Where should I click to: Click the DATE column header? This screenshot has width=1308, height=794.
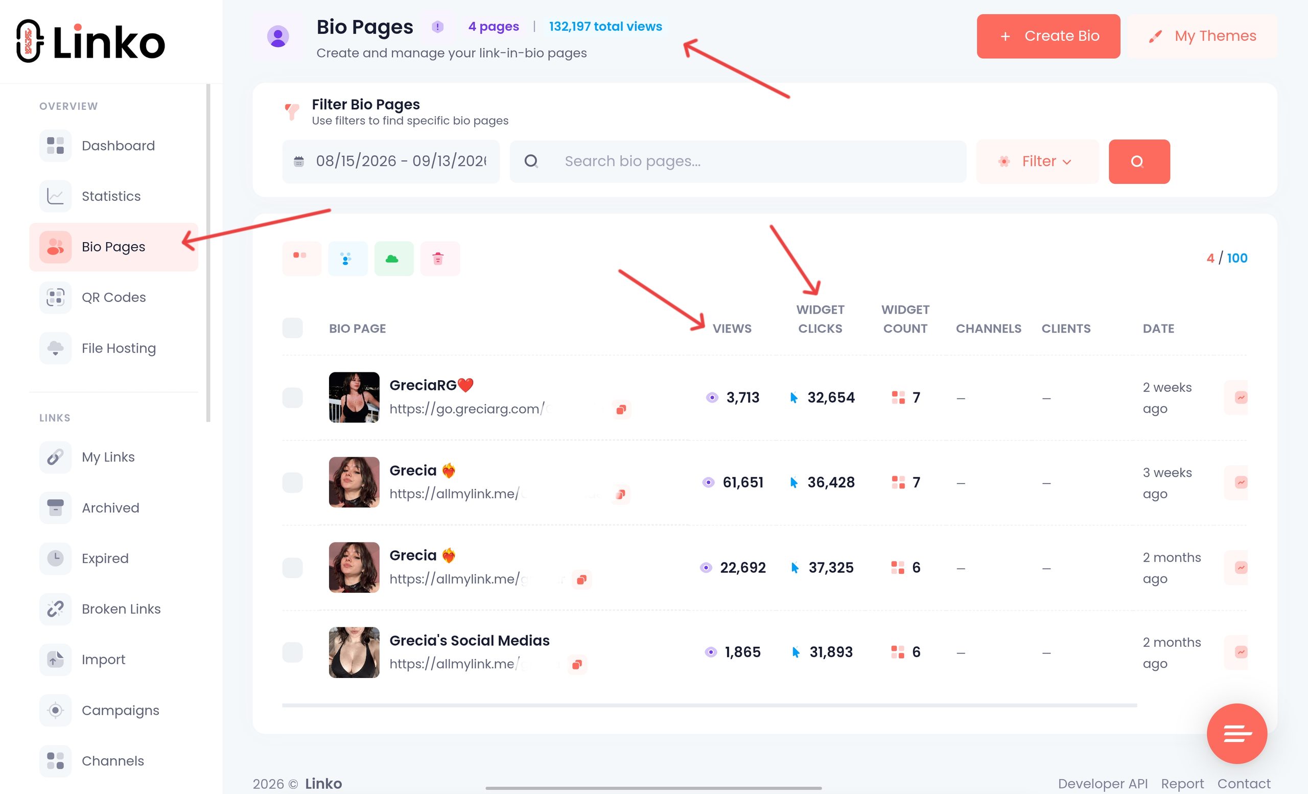coord(1158,329)
